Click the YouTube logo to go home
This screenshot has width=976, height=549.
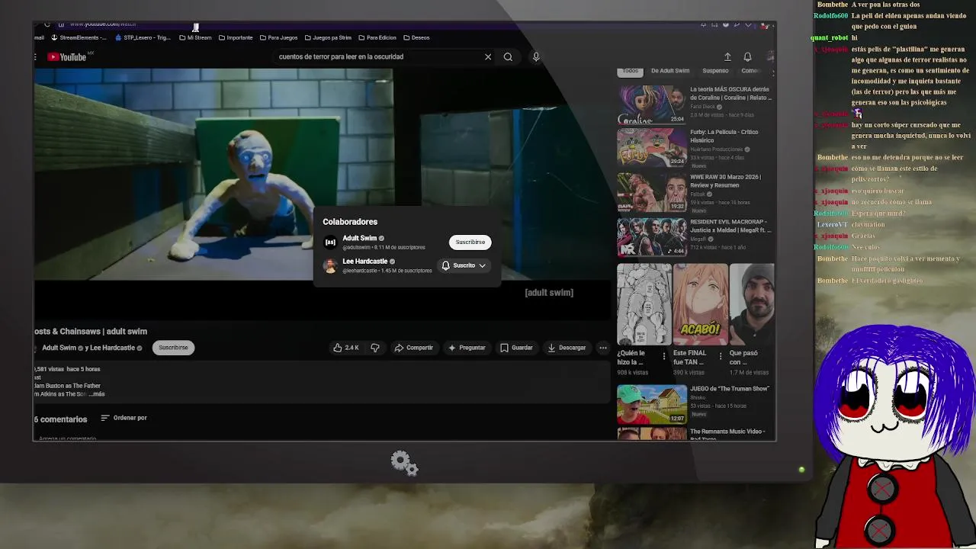(67, 56)
